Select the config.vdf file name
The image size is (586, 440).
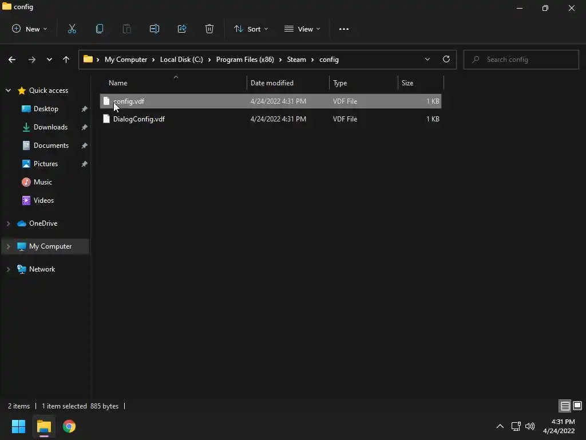pos(129,101)
